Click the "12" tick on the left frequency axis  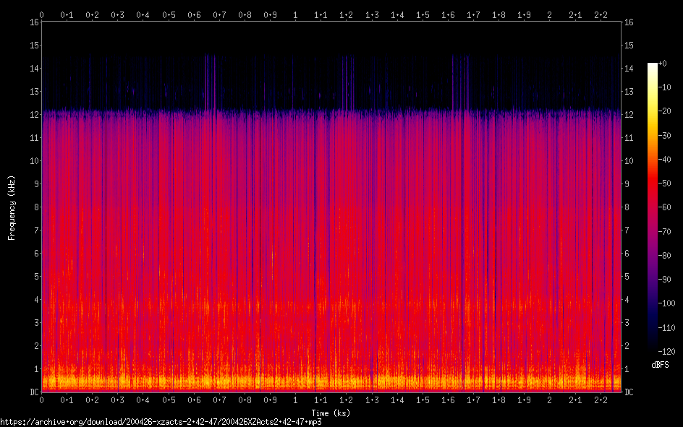35,115
